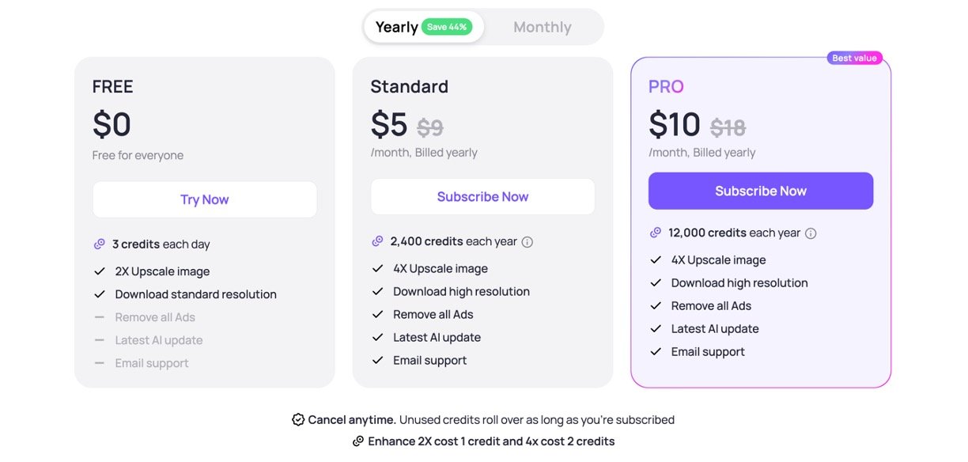Switch billing to Yearly
The image size is (968, 462).
click(x=396, y=27)
